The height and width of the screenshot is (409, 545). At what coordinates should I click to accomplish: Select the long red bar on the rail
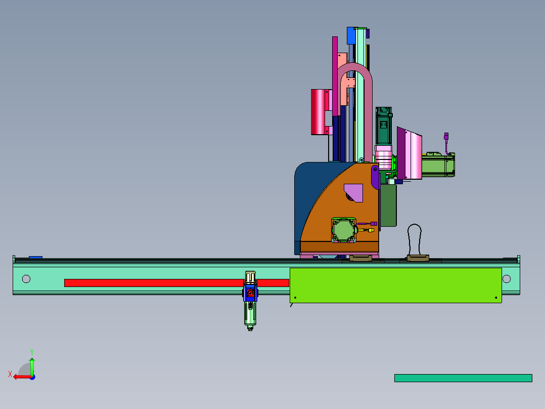coord(176,283)
